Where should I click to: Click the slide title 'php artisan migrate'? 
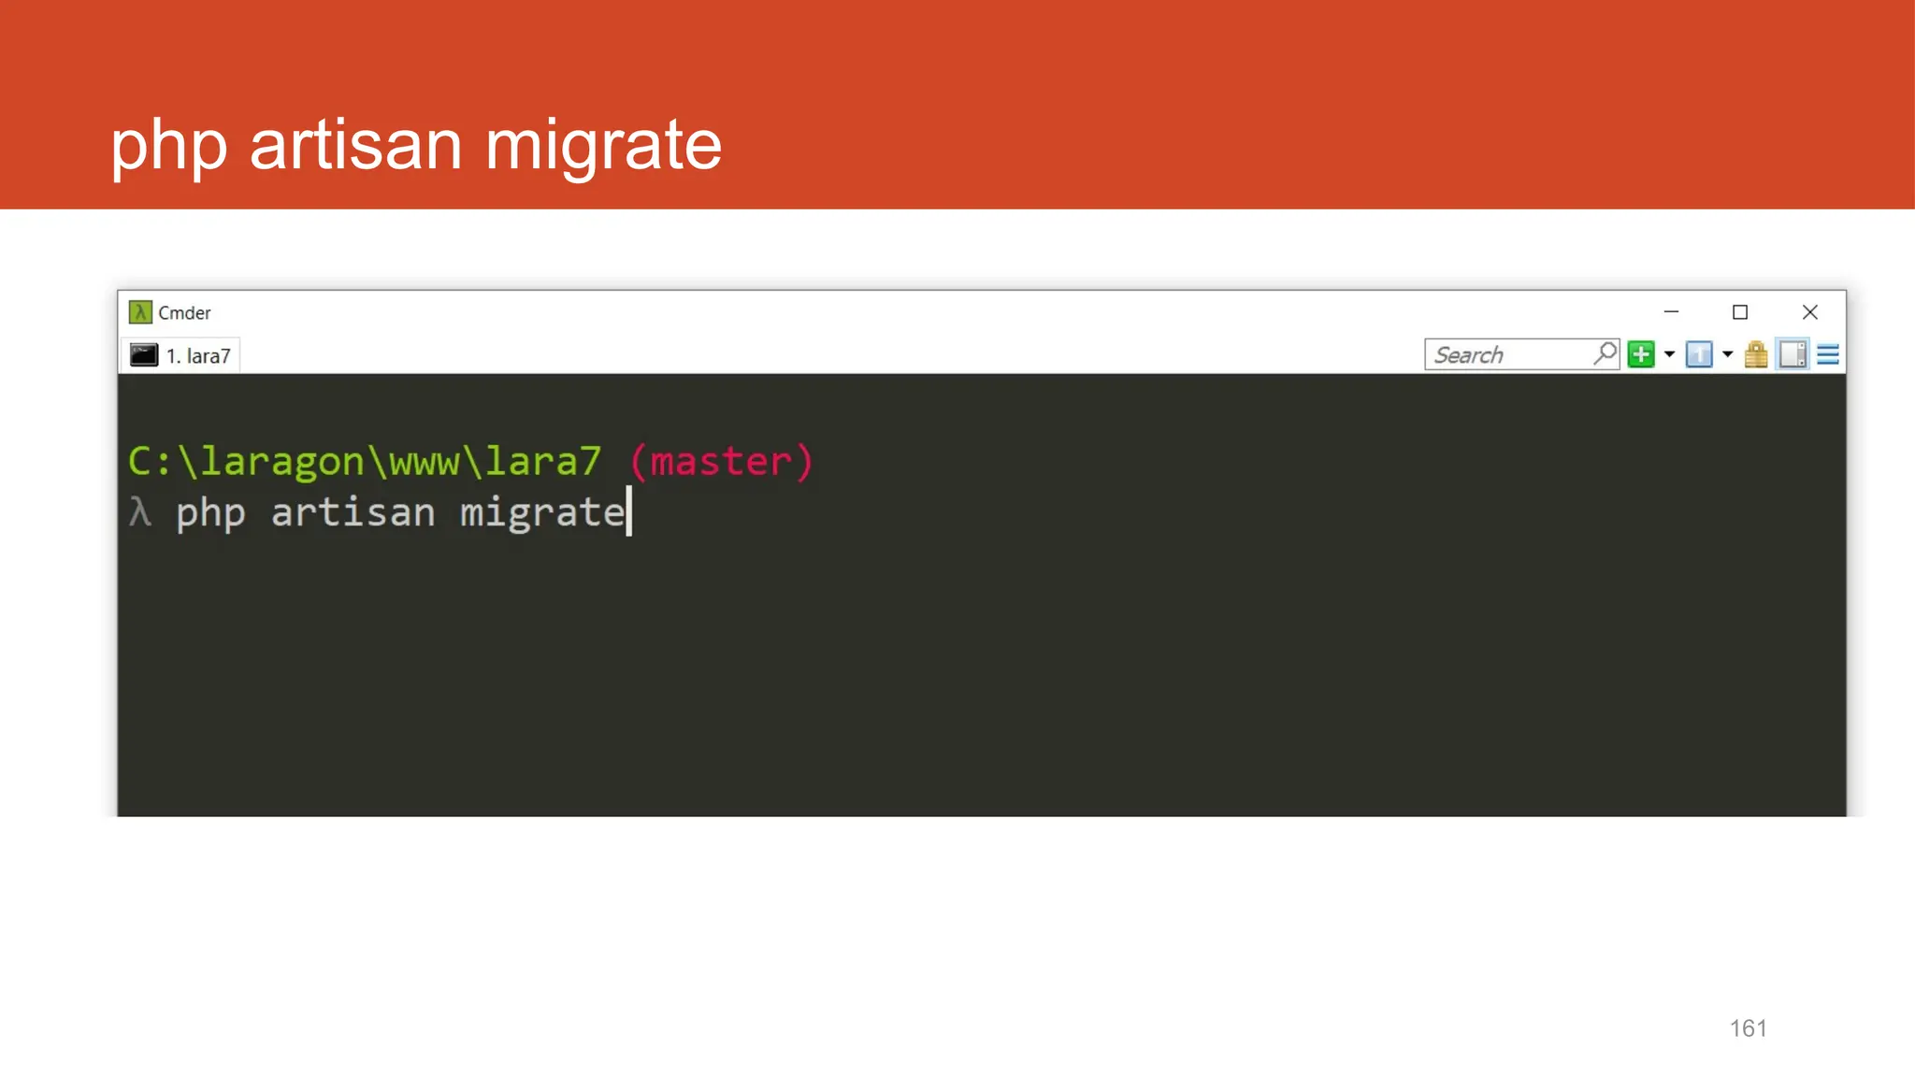coord(416,145)
